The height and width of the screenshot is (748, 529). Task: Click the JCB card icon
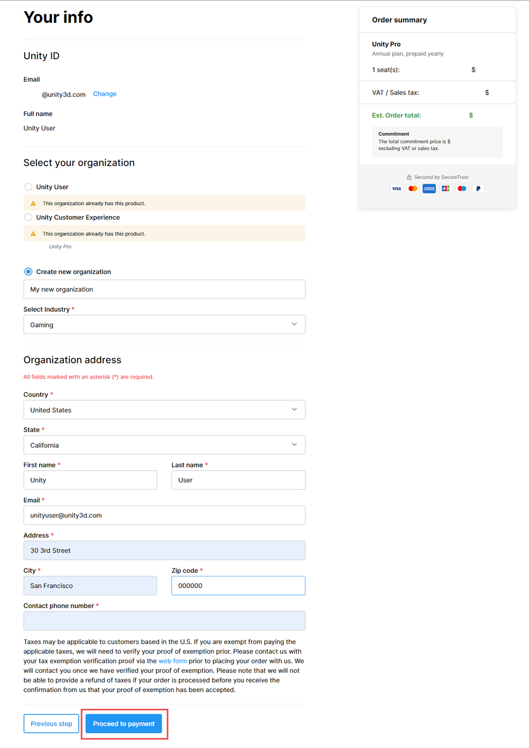coord(445,188)
